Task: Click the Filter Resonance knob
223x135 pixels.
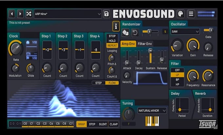Action: [208, 76]
